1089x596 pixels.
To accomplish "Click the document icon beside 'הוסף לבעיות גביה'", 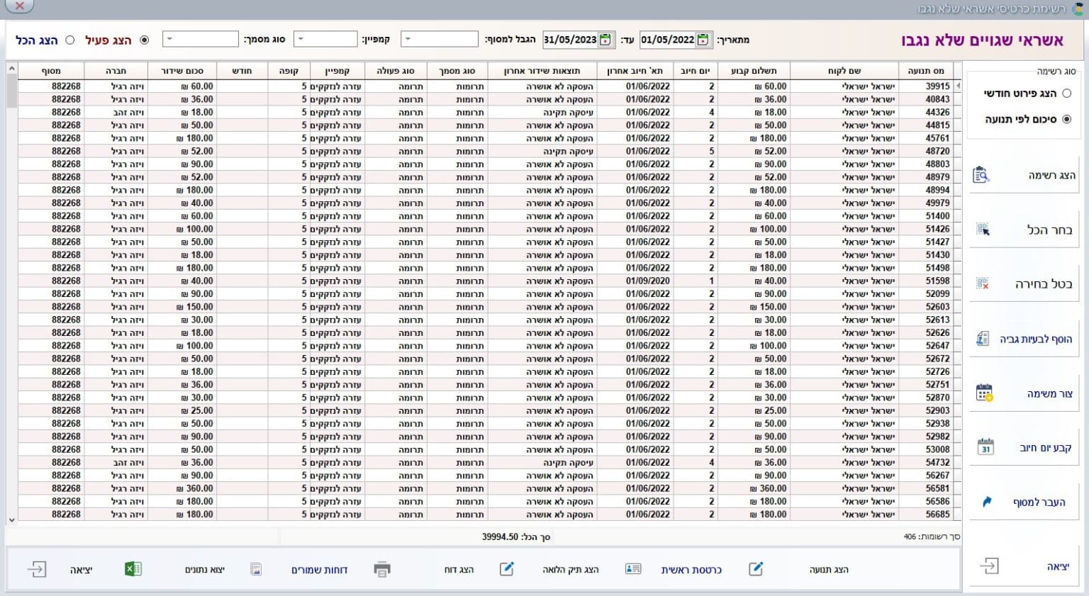I will (983, 339).
